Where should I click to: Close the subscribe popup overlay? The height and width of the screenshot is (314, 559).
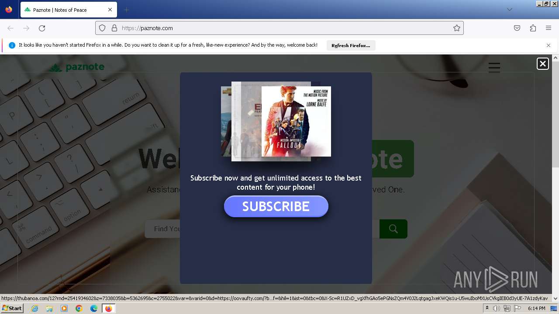pyautogui.click(x=542, y=64)
